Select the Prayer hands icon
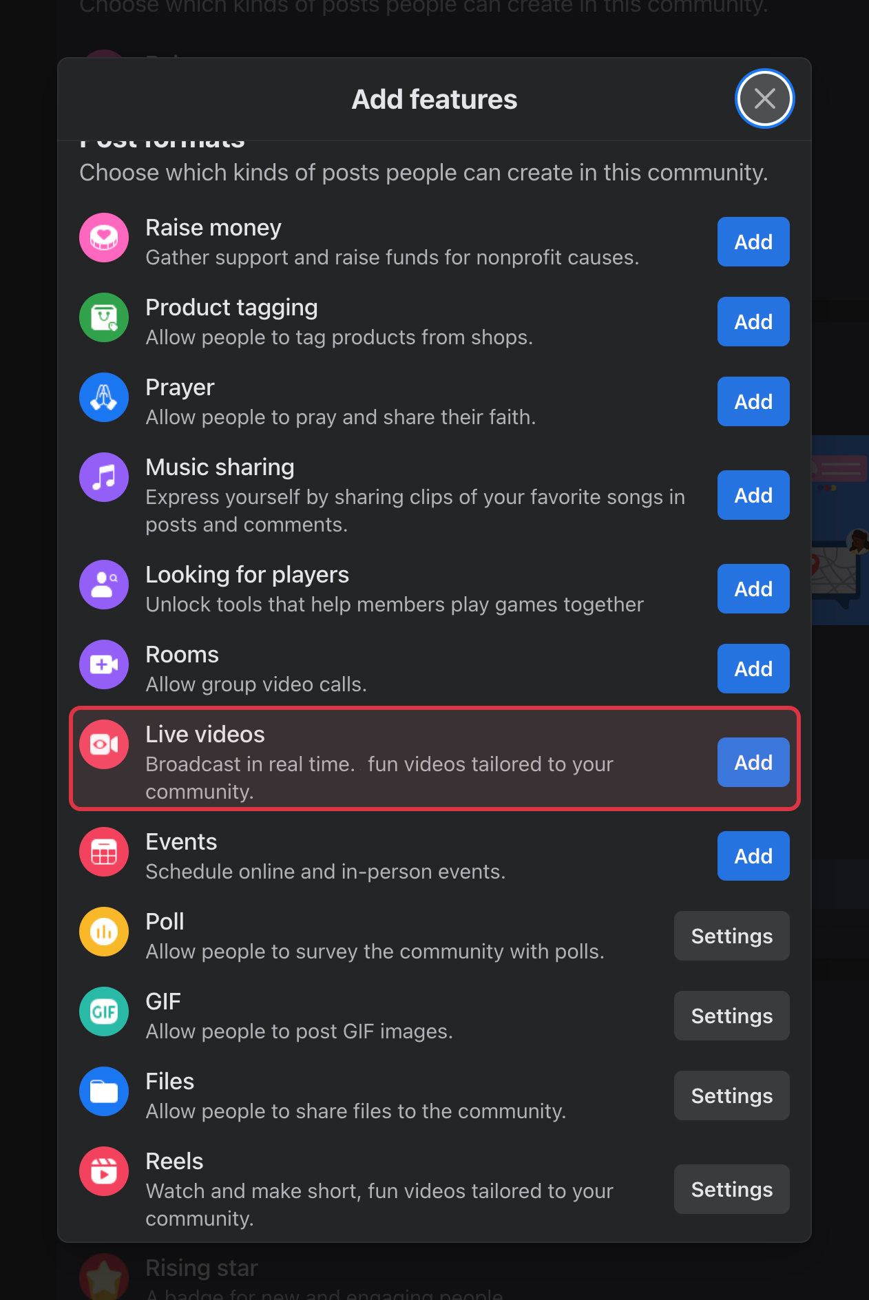The height and width of the screenshot is (1300, 869). pos(104,397)
